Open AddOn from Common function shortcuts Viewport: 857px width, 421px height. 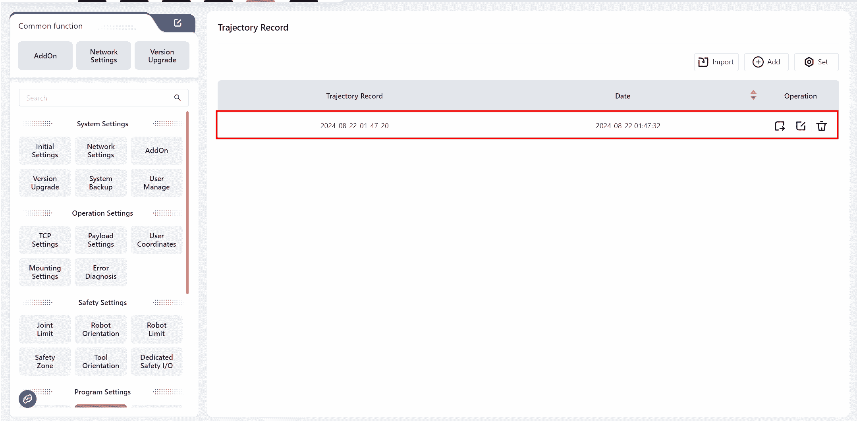coord(45,56)
